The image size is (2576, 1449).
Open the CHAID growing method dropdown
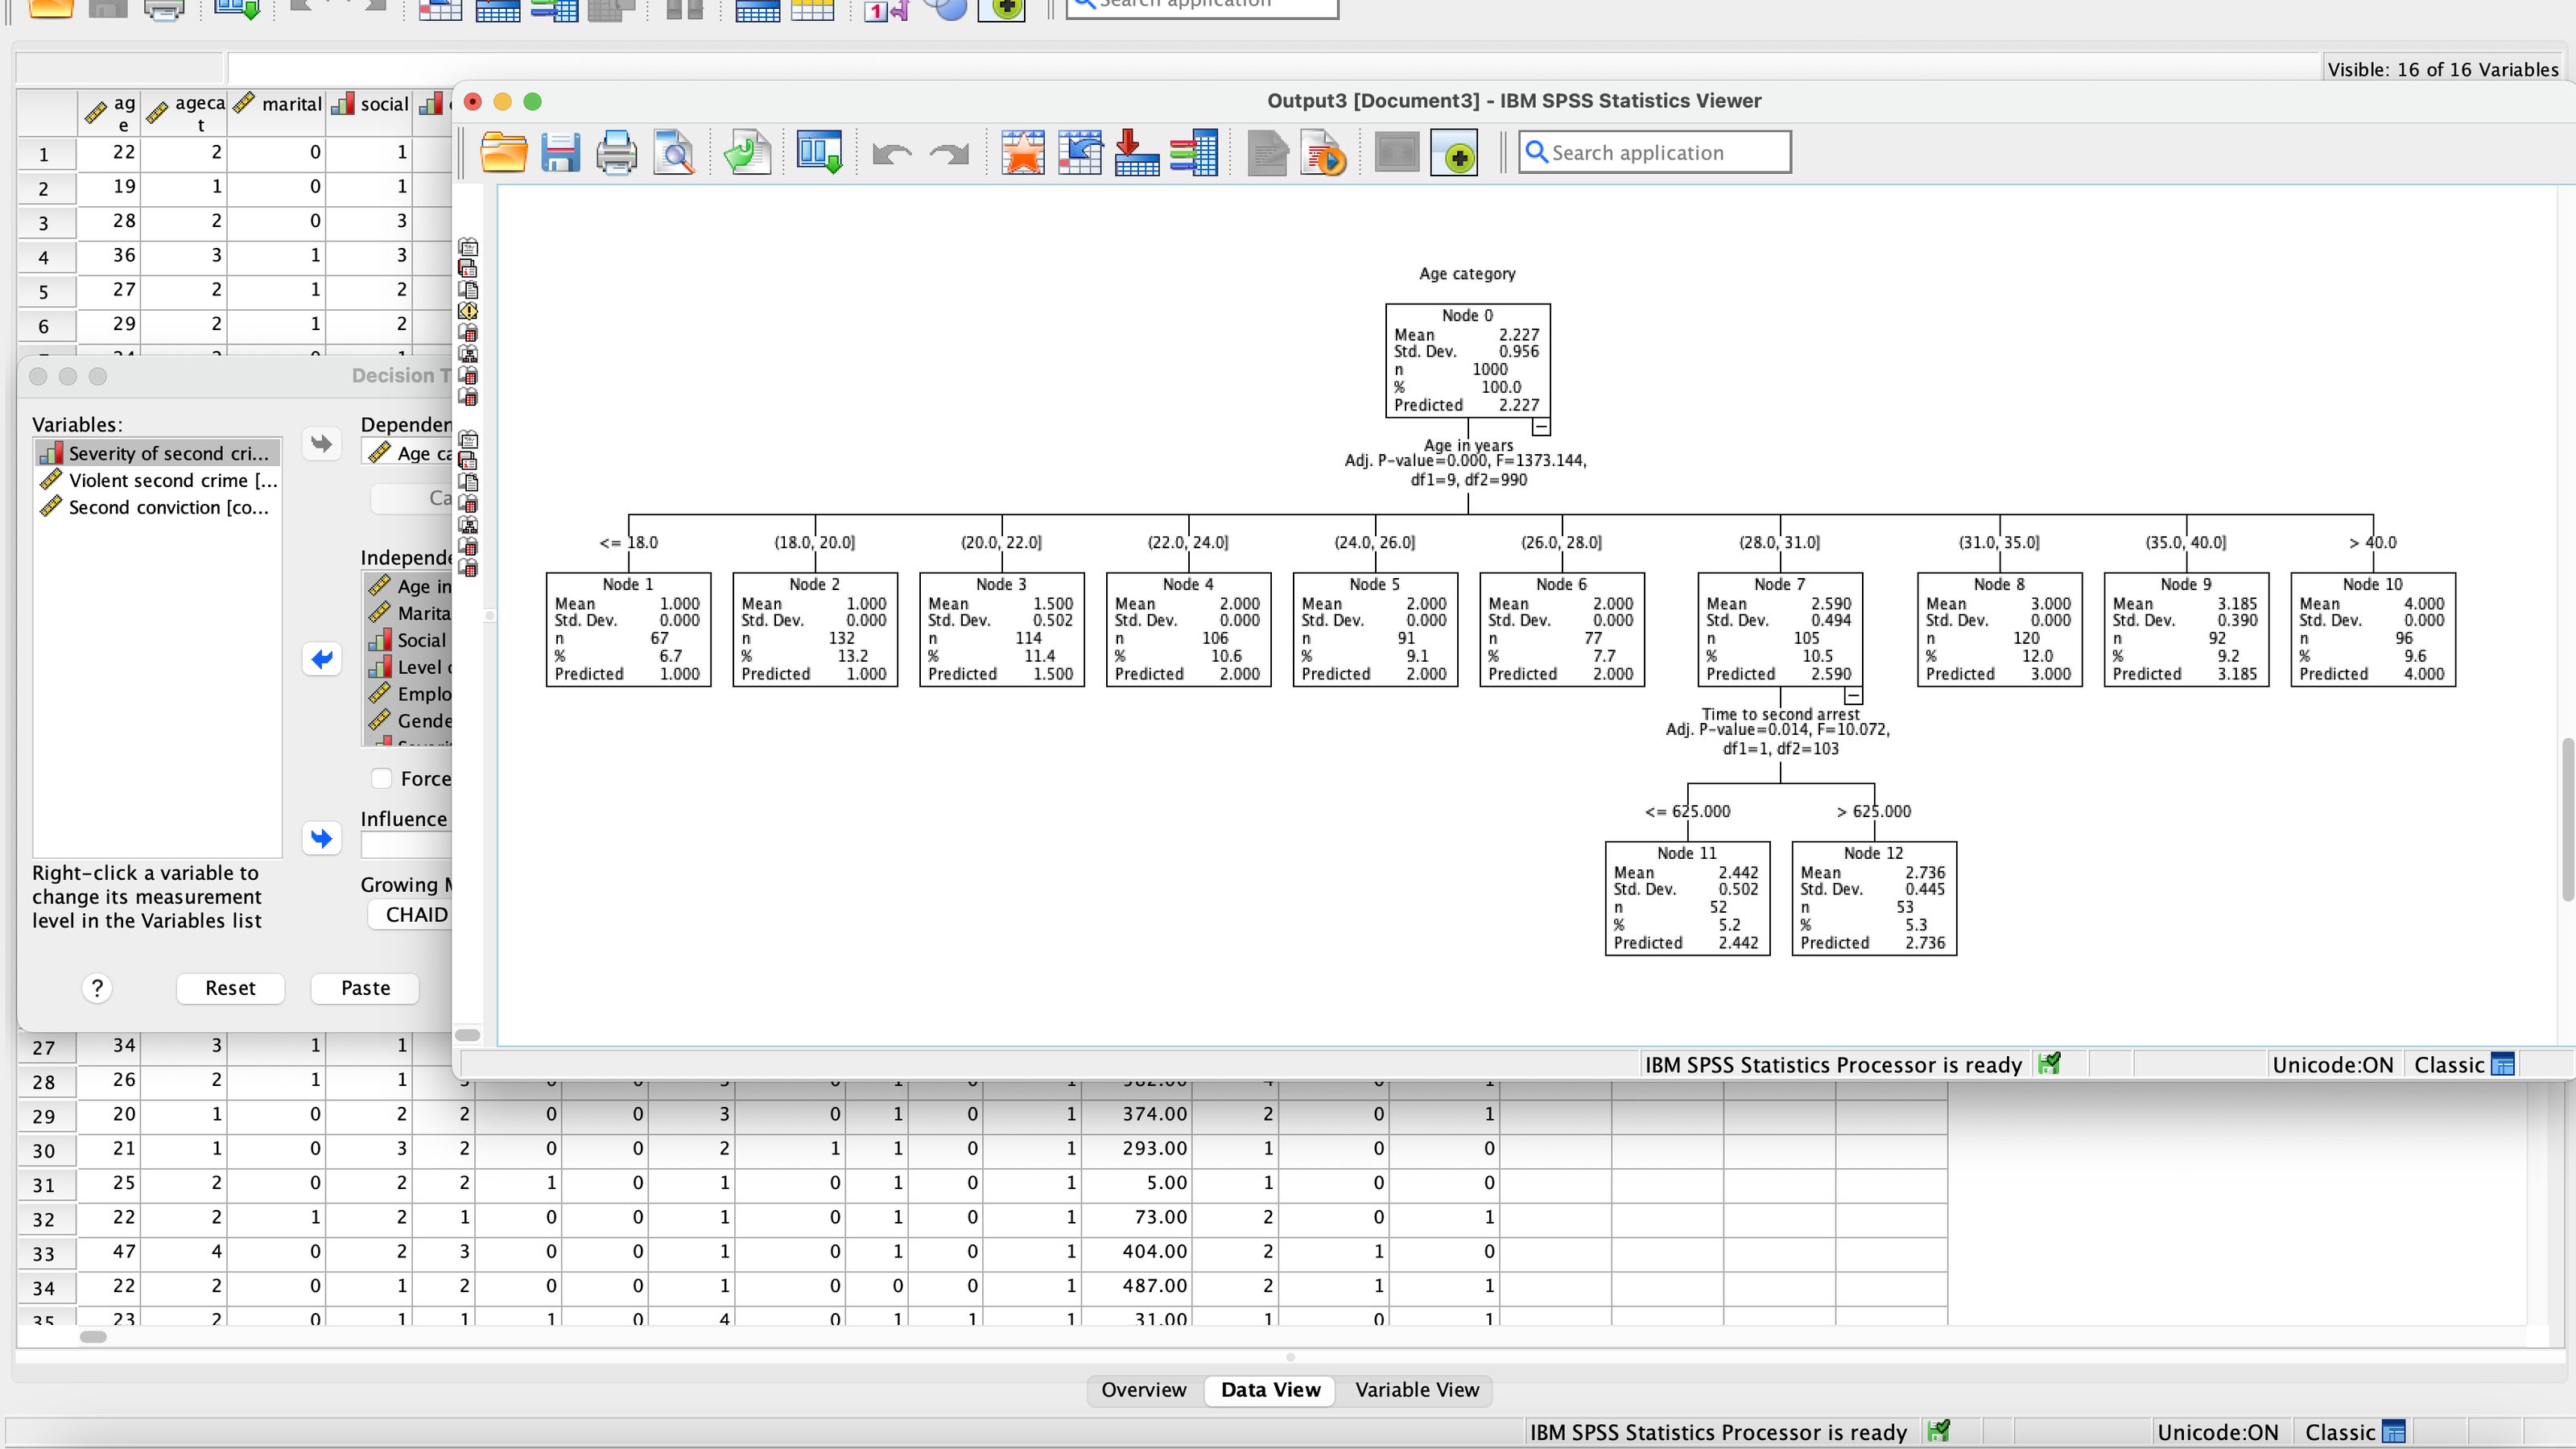click(x=411, y=914)
